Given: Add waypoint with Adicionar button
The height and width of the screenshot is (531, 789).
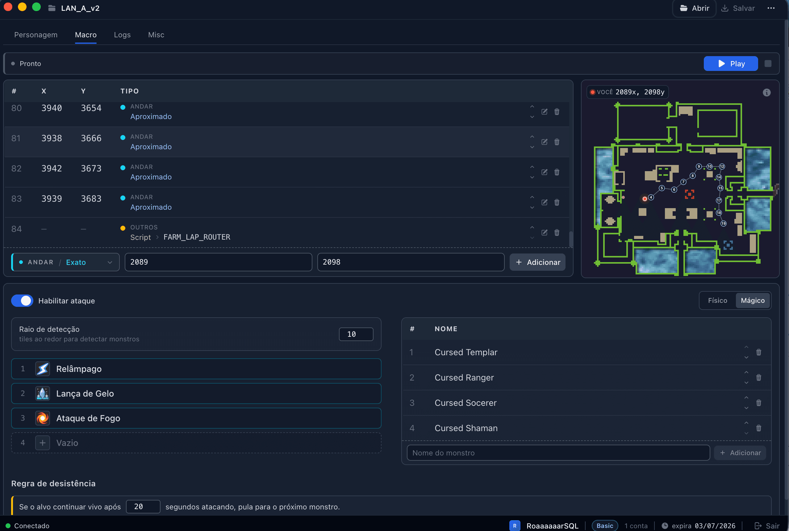Looking at the screenshot, I should click(x=537, y=262).
